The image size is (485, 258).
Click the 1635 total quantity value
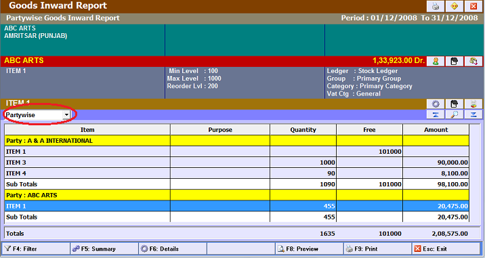pos(327,234)
